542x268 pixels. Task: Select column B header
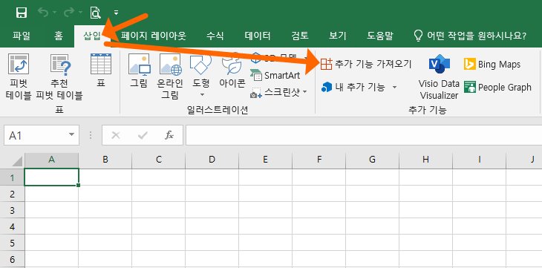tap(105, 160)
